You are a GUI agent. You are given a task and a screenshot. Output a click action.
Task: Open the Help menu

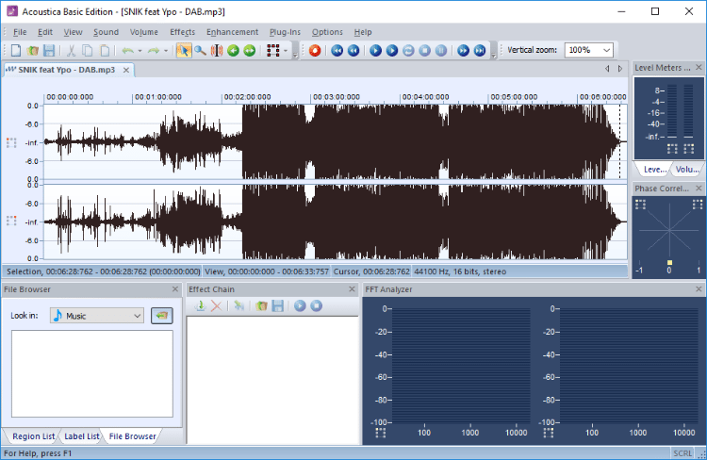pos(363,32)
